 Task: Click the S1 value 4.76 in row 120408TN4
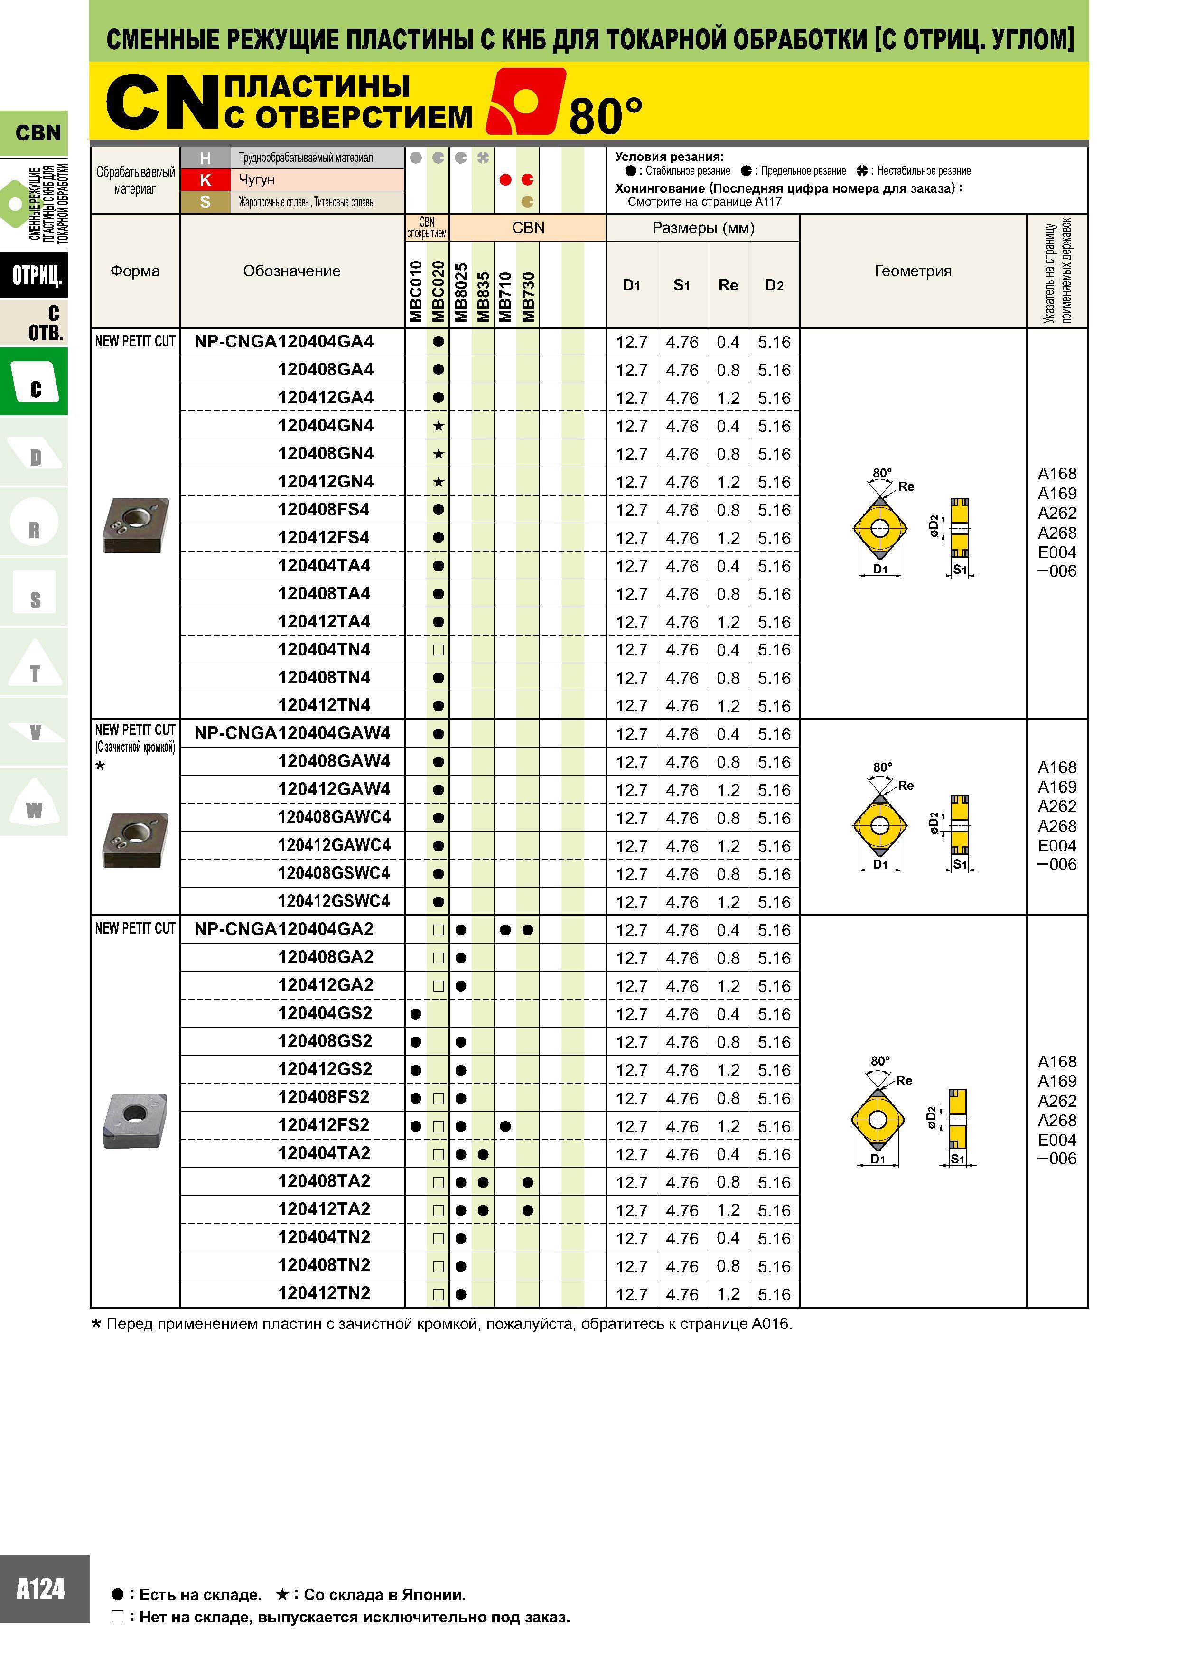(x=682, y=678)
